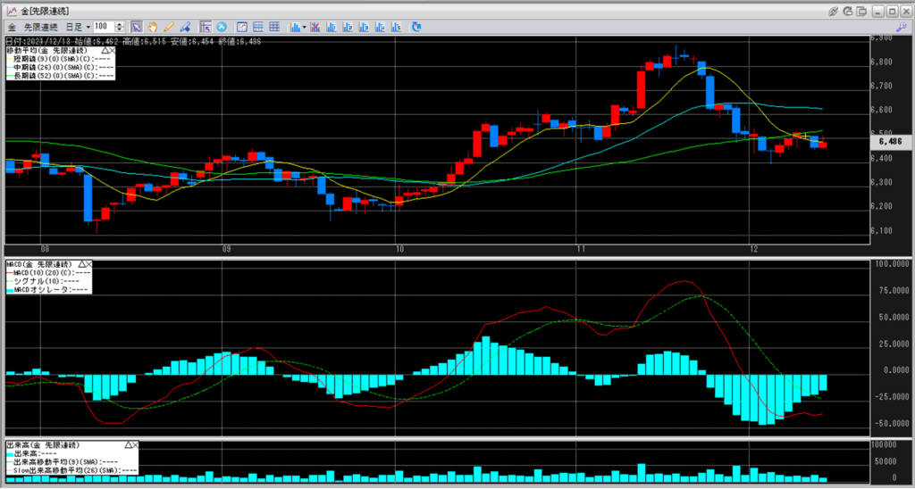Expand the chart type dropdown arrow
The height and width of the screenshot is (489, 915).
click(305, 27)
